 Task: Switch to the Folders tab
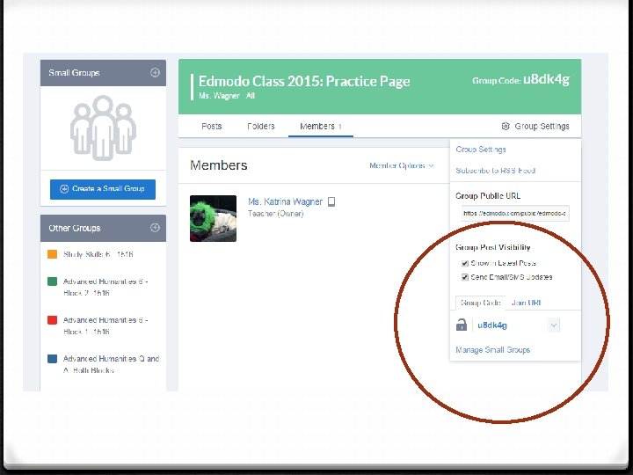tap(261, 126)
